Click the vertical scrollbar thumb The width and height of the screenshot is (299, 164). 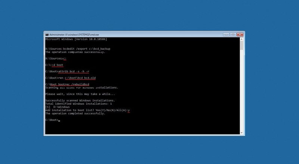pos(241,45)
